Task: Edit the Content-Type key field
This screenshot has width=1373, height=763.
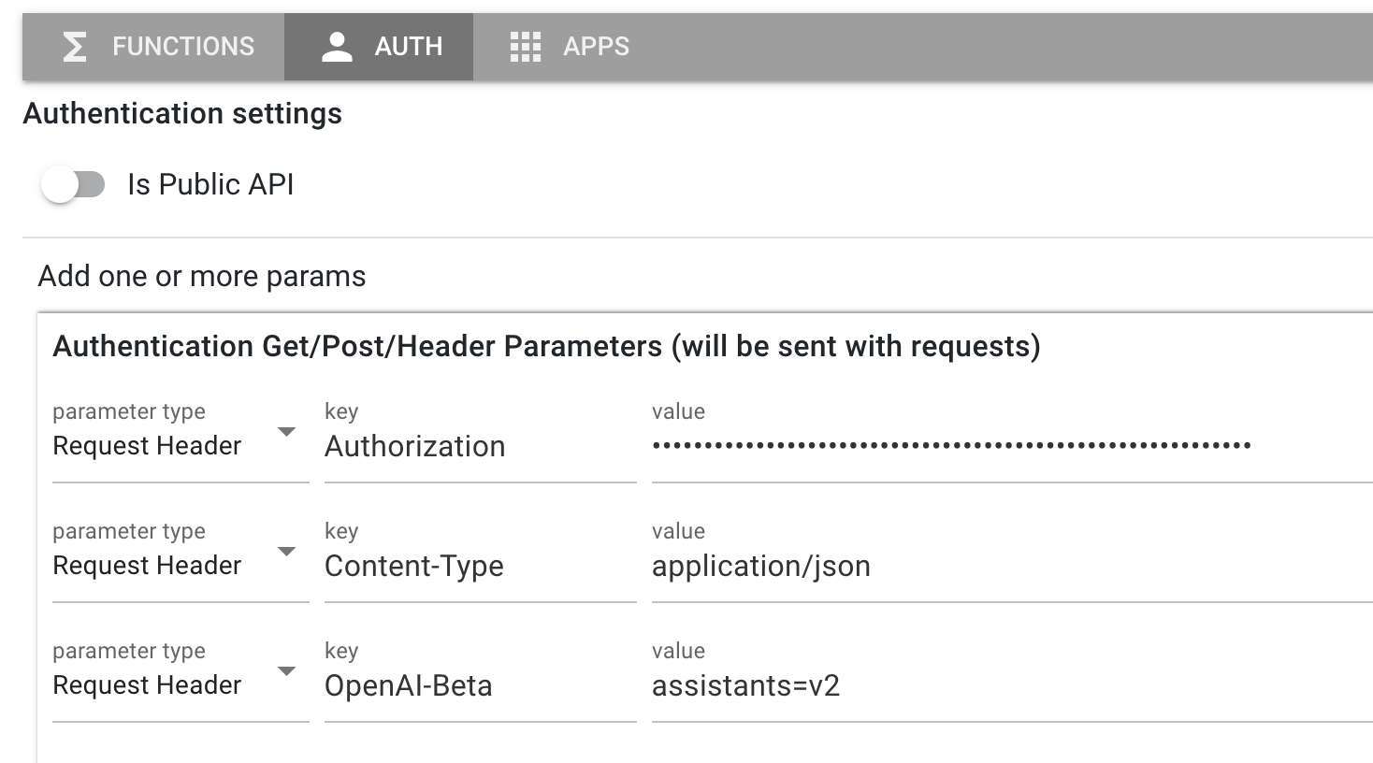Action: coord(479,567)
